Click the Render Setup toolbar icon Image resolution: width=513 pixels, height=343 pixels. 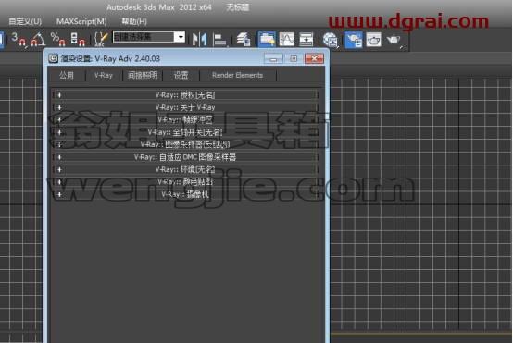pyautogui.click(x=354, y=40)
